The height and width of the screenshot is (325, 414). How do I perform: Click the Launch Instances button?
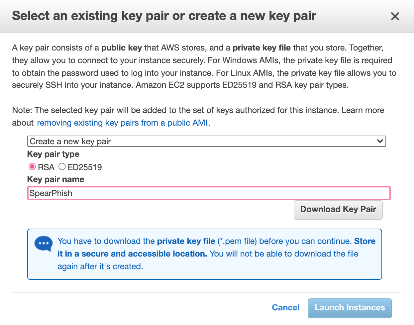350,308
